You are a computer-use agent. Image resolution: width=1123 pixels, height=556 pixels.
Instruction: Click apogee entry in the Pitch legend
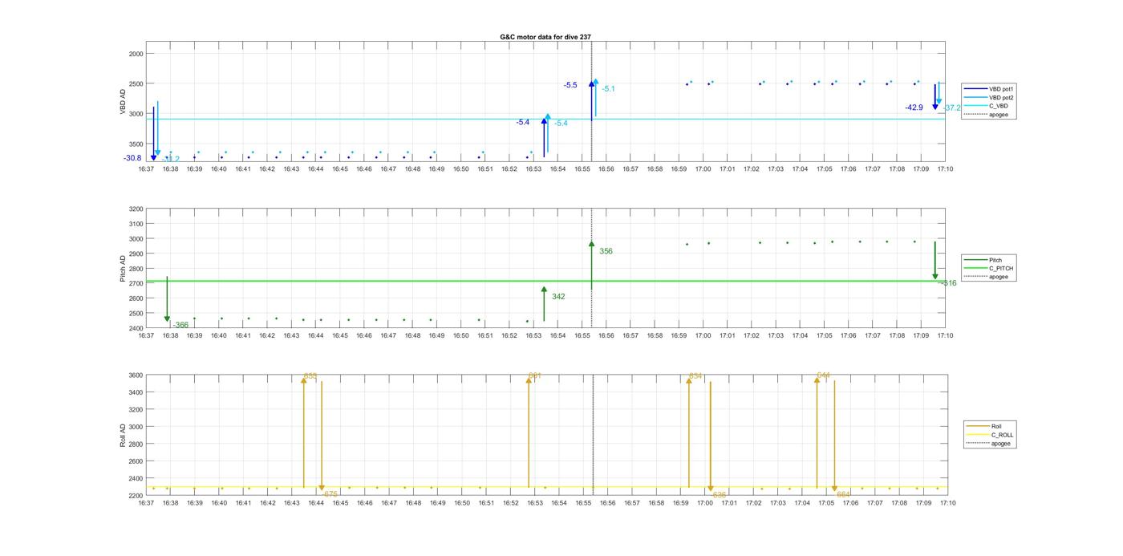click(986, 277)
